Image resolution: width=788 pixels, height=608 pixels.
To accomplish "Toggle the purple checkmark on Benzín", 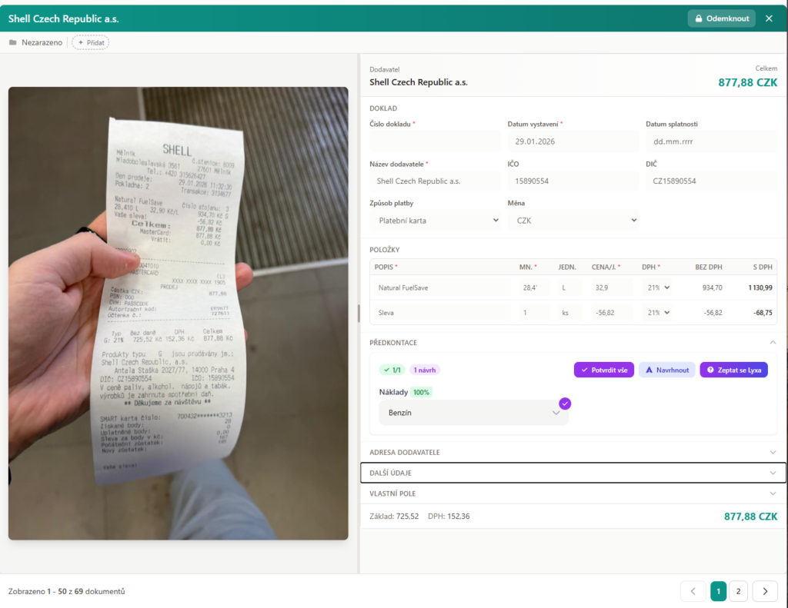I will [565, 403].
